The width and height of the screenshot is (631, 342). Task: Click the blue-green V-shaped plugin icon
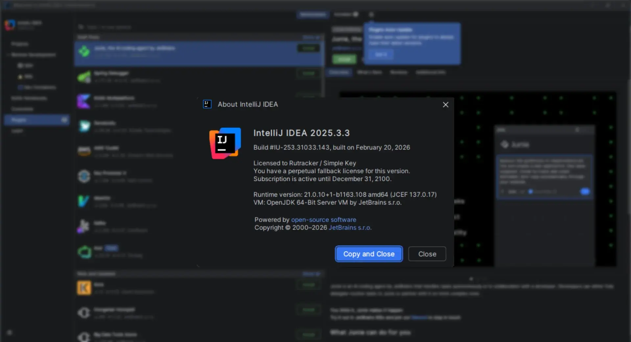click(x=83, y=201)
